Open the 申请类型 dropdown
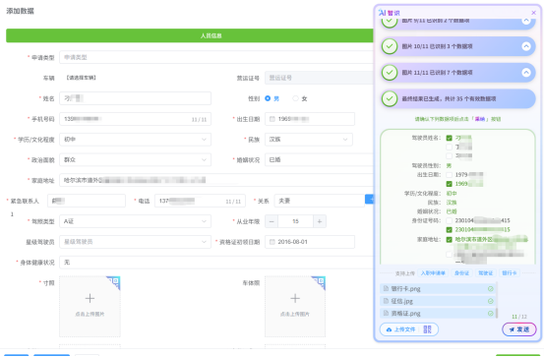The width and height of the screenshot is (544, 357). [216, 57]
